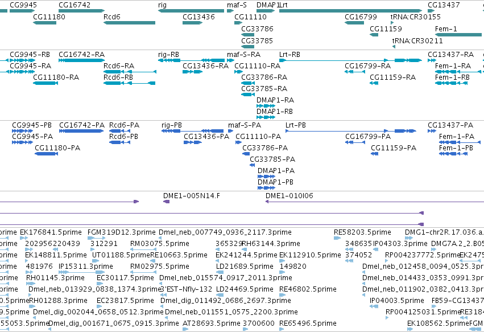Select protein Lrt-PB

pos(296,125)
